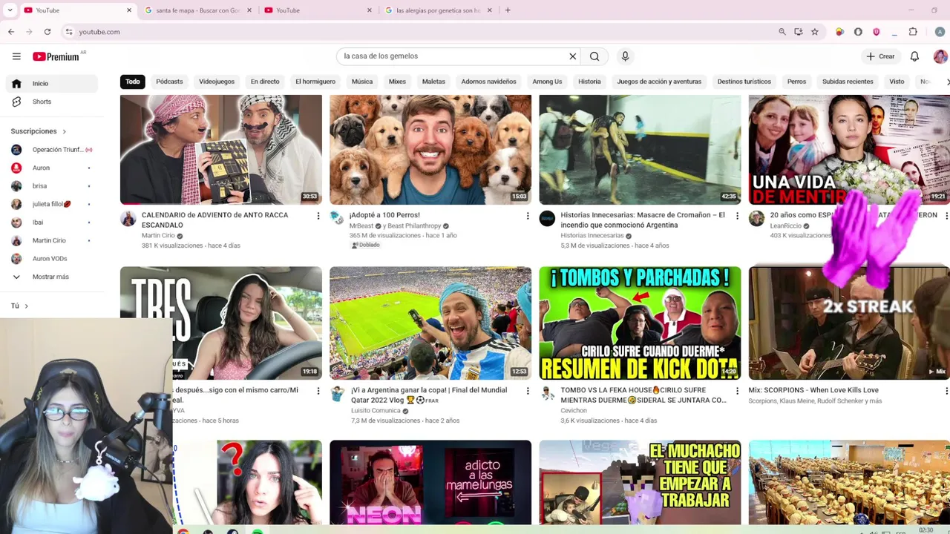950x534 pixels.
Task: Select the Subidas recientes chip
Action: pos(848,82)
